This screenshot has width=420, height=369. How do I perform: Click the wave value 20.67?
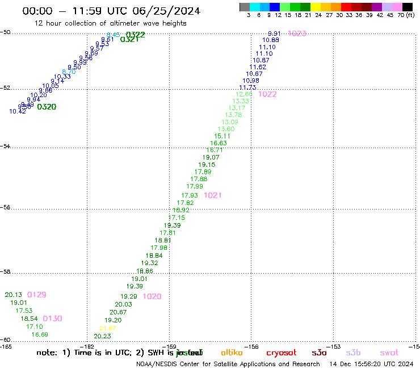click(118, 312)
